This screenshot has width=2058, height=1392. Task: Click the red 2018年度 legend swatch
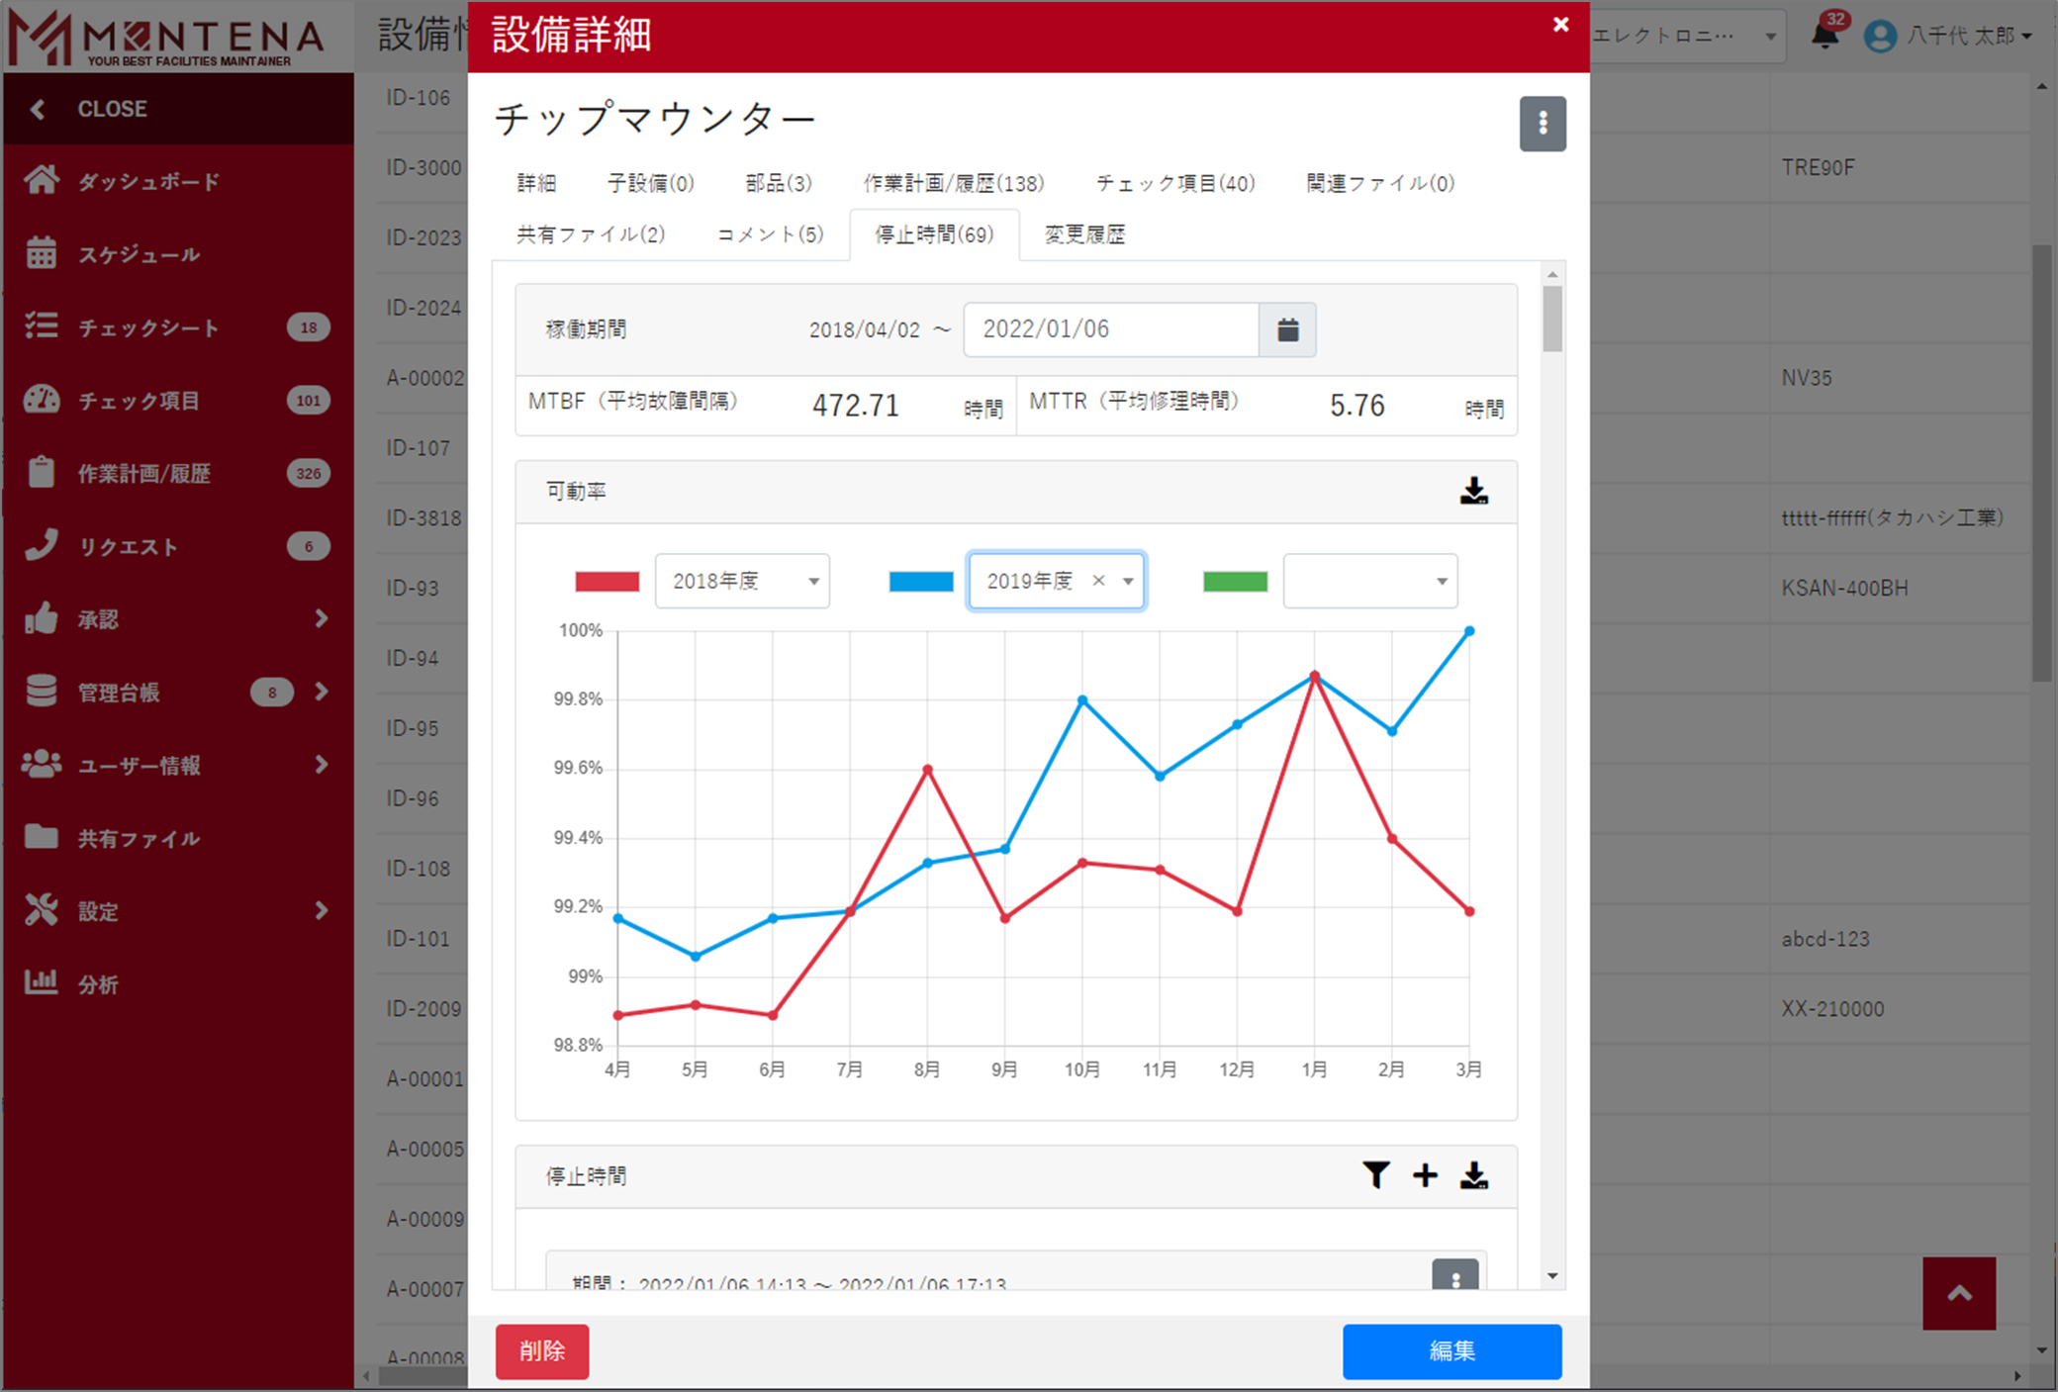click(x=607, y=582)
